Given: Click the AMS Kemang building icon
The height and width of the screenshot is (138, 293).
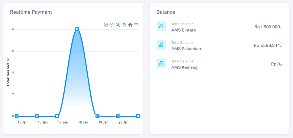Looking at the screenshot, I should pos(161,64).
